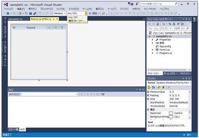
Task: Open the output source dropdown
Action: (x=76, y=94)
